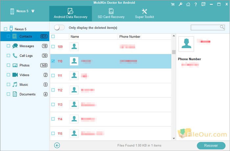
Task: Click the key register icon
Action: [x=180, y=4]
